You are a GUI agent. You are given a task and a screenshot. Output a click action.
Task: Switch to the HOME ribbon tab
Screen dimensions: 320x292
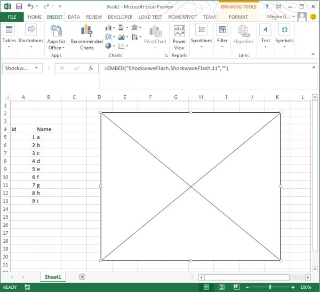coord(35,17)
